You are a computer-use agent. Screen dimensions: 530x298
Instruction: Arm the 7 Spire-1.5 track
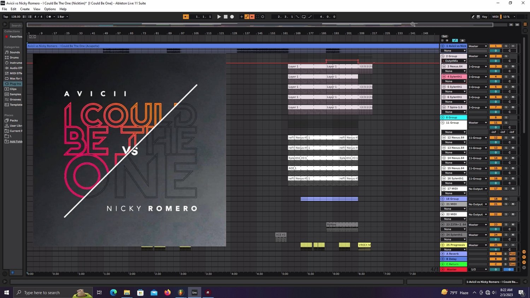coord(513,107)
